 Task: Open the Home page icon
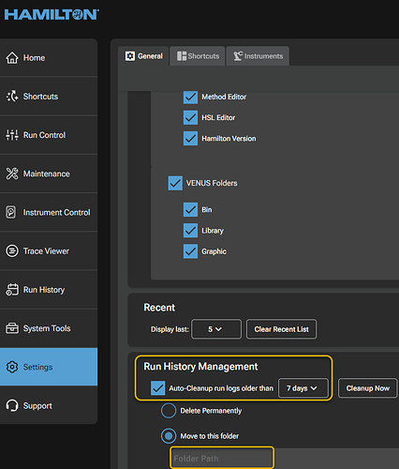coord(12,58)
